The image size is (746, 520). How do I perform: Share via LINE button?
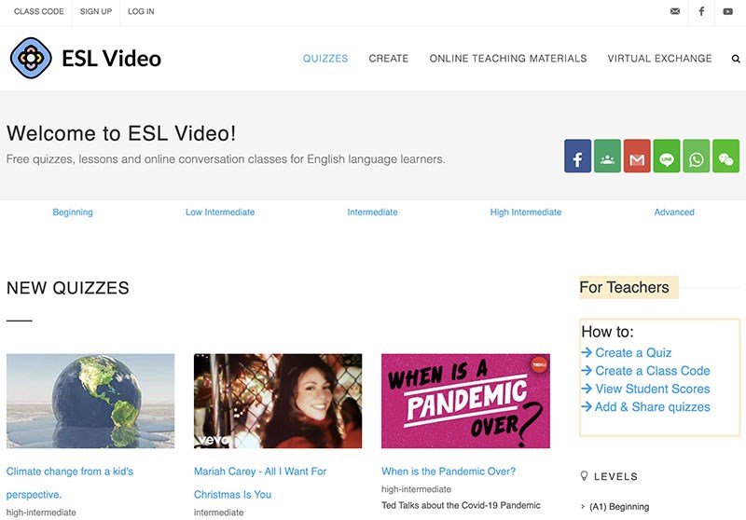(x=667, y=156)
